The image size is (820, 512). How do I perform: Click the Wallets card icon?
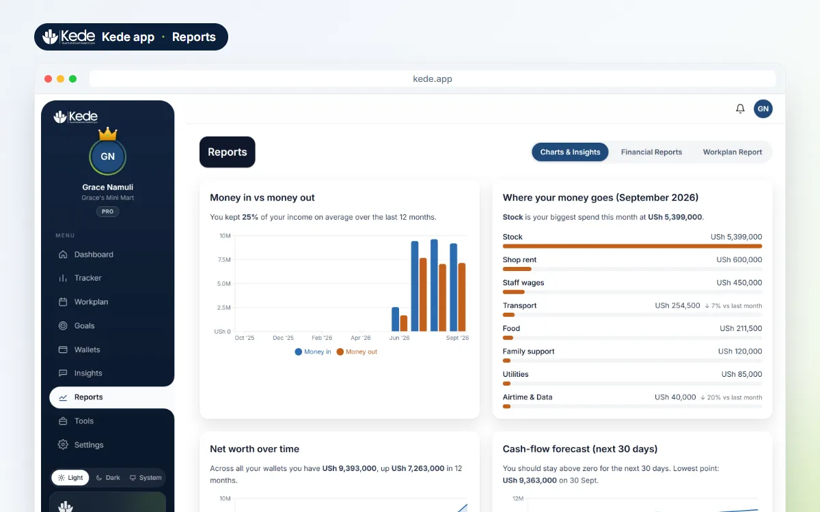63,350
